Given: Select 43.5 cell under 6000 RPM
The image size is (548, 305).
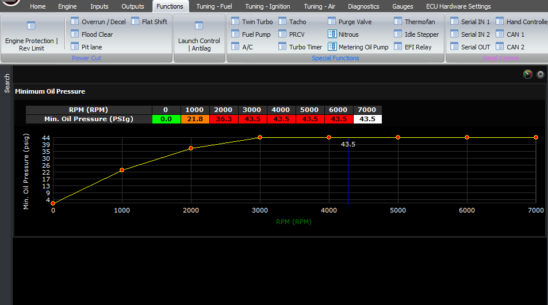Looking at the screenshot, I should pyautogui.click(x=339, y=119).
